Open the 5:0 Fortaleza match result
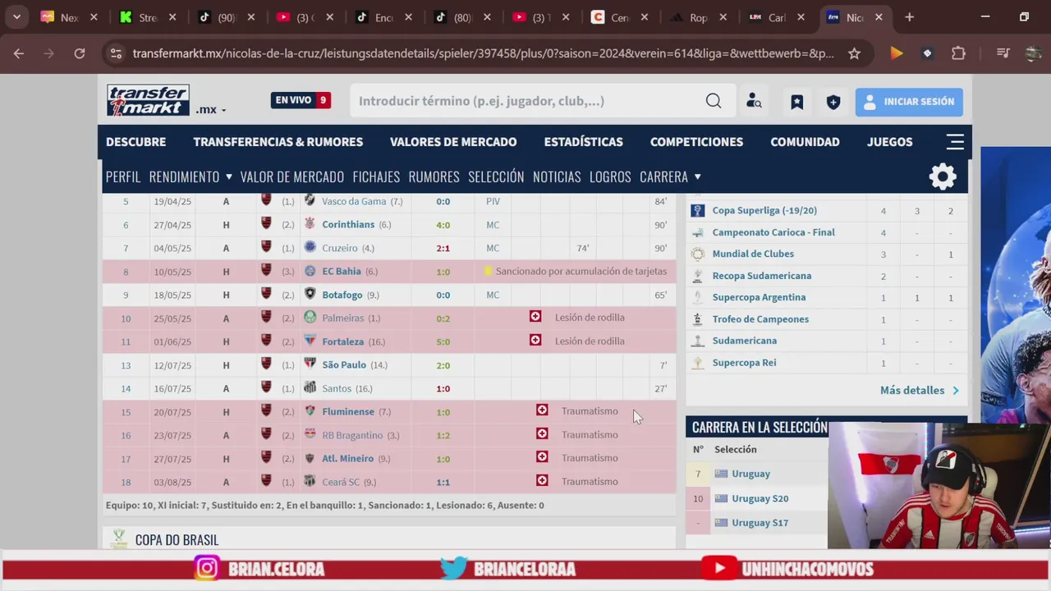Viewport: 1051px width, 591px height. pos(443,341)
